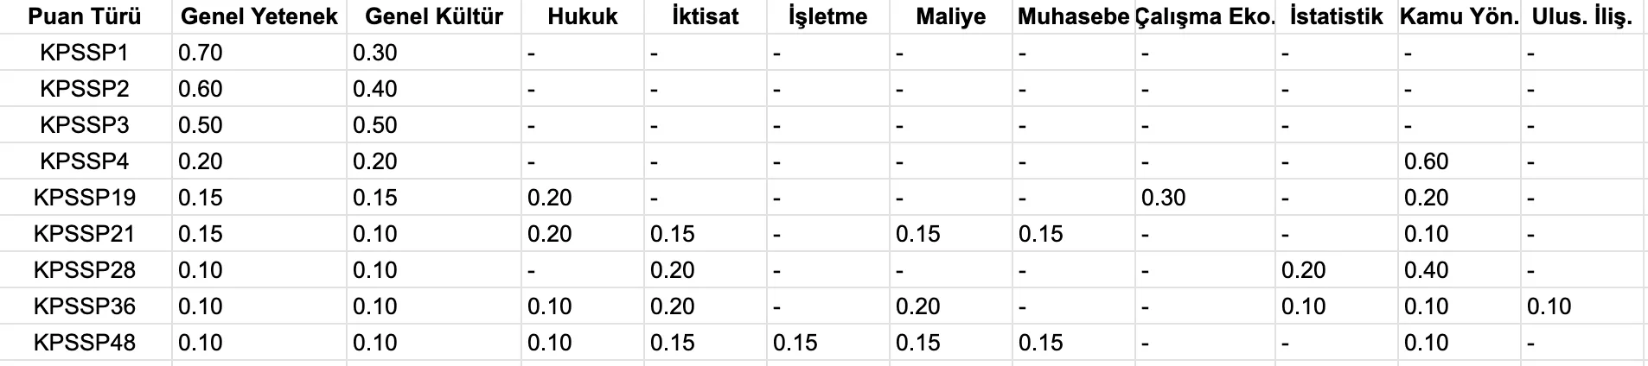Select the Muhasebe header cell

point(1073,16)
